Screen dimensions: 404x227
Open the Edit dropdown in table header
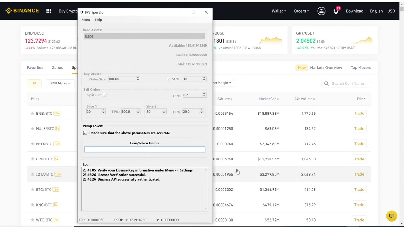coord(361,99)
